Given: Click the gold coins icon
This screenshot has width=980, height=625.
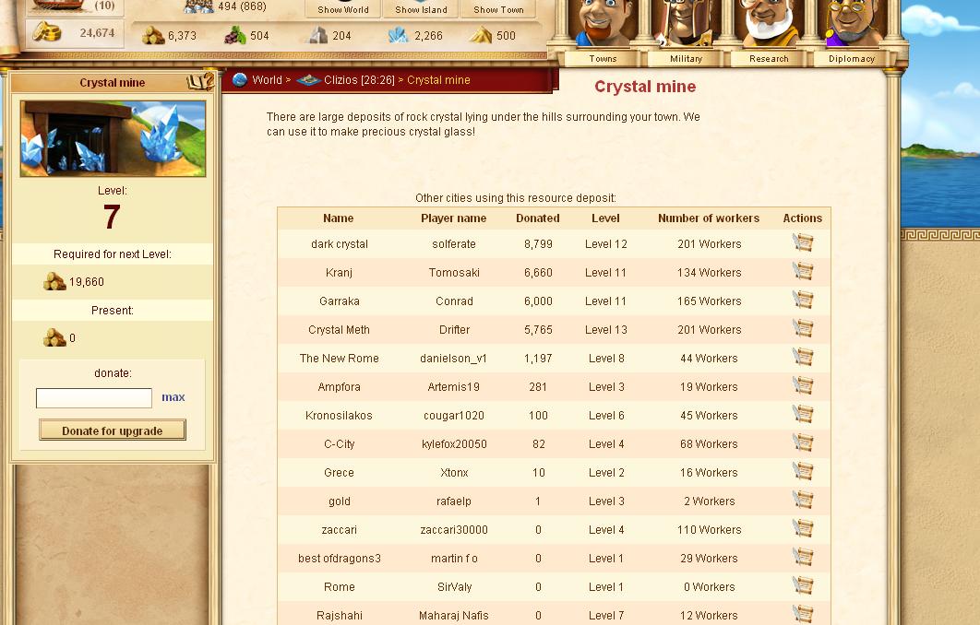Looking at the screenshot, I should click(46, 32).
